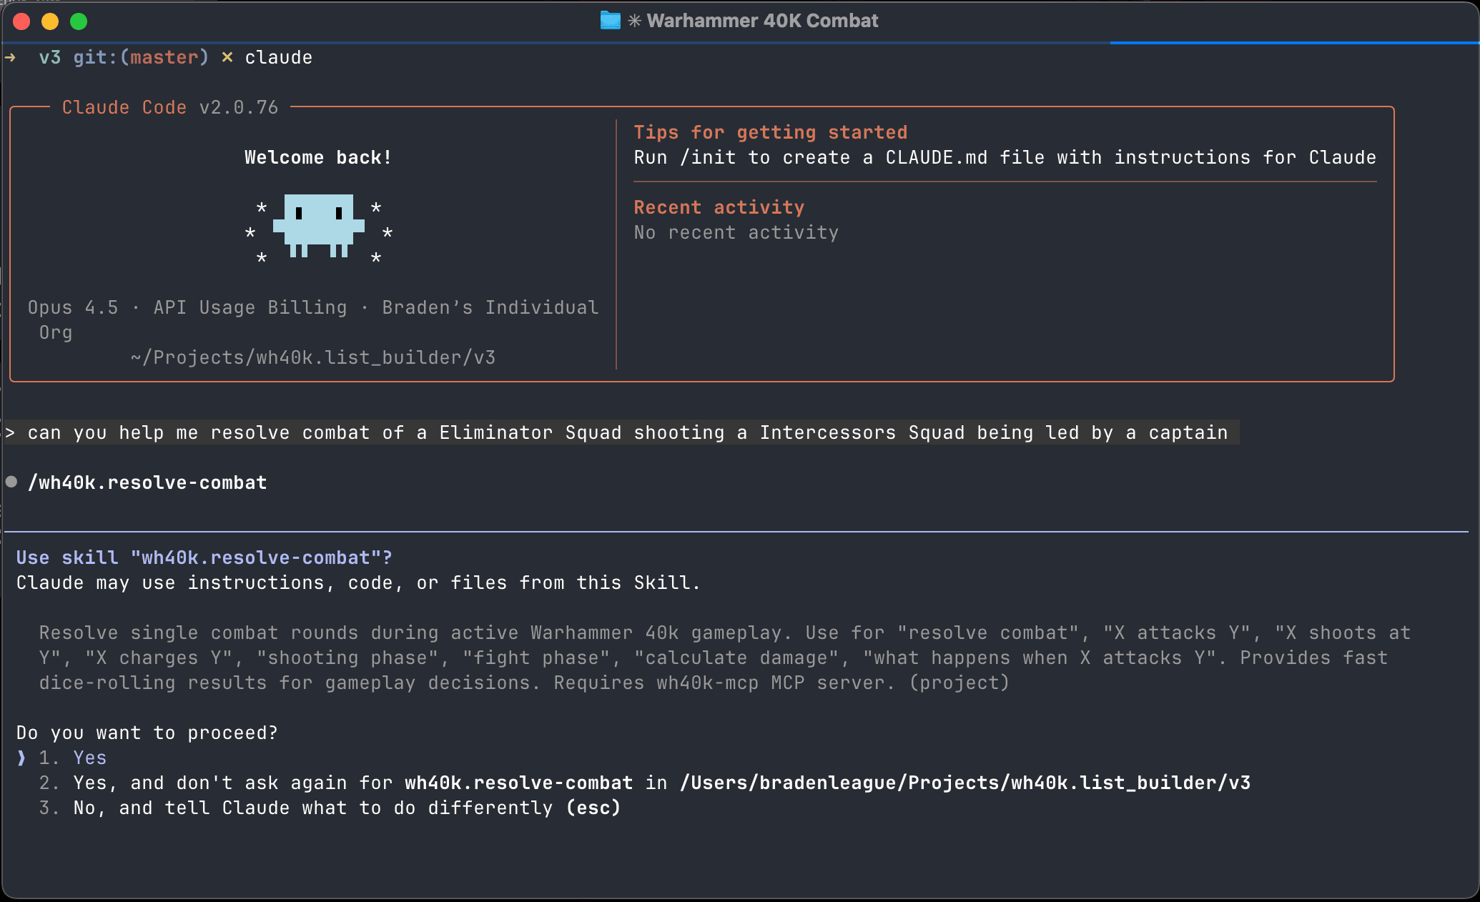Expand the Recent activity section
This screenshot has width=1480, height=902.
point(719,207)
